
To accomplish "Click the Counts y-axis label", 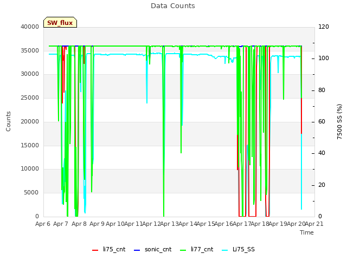I will point(8,121).
